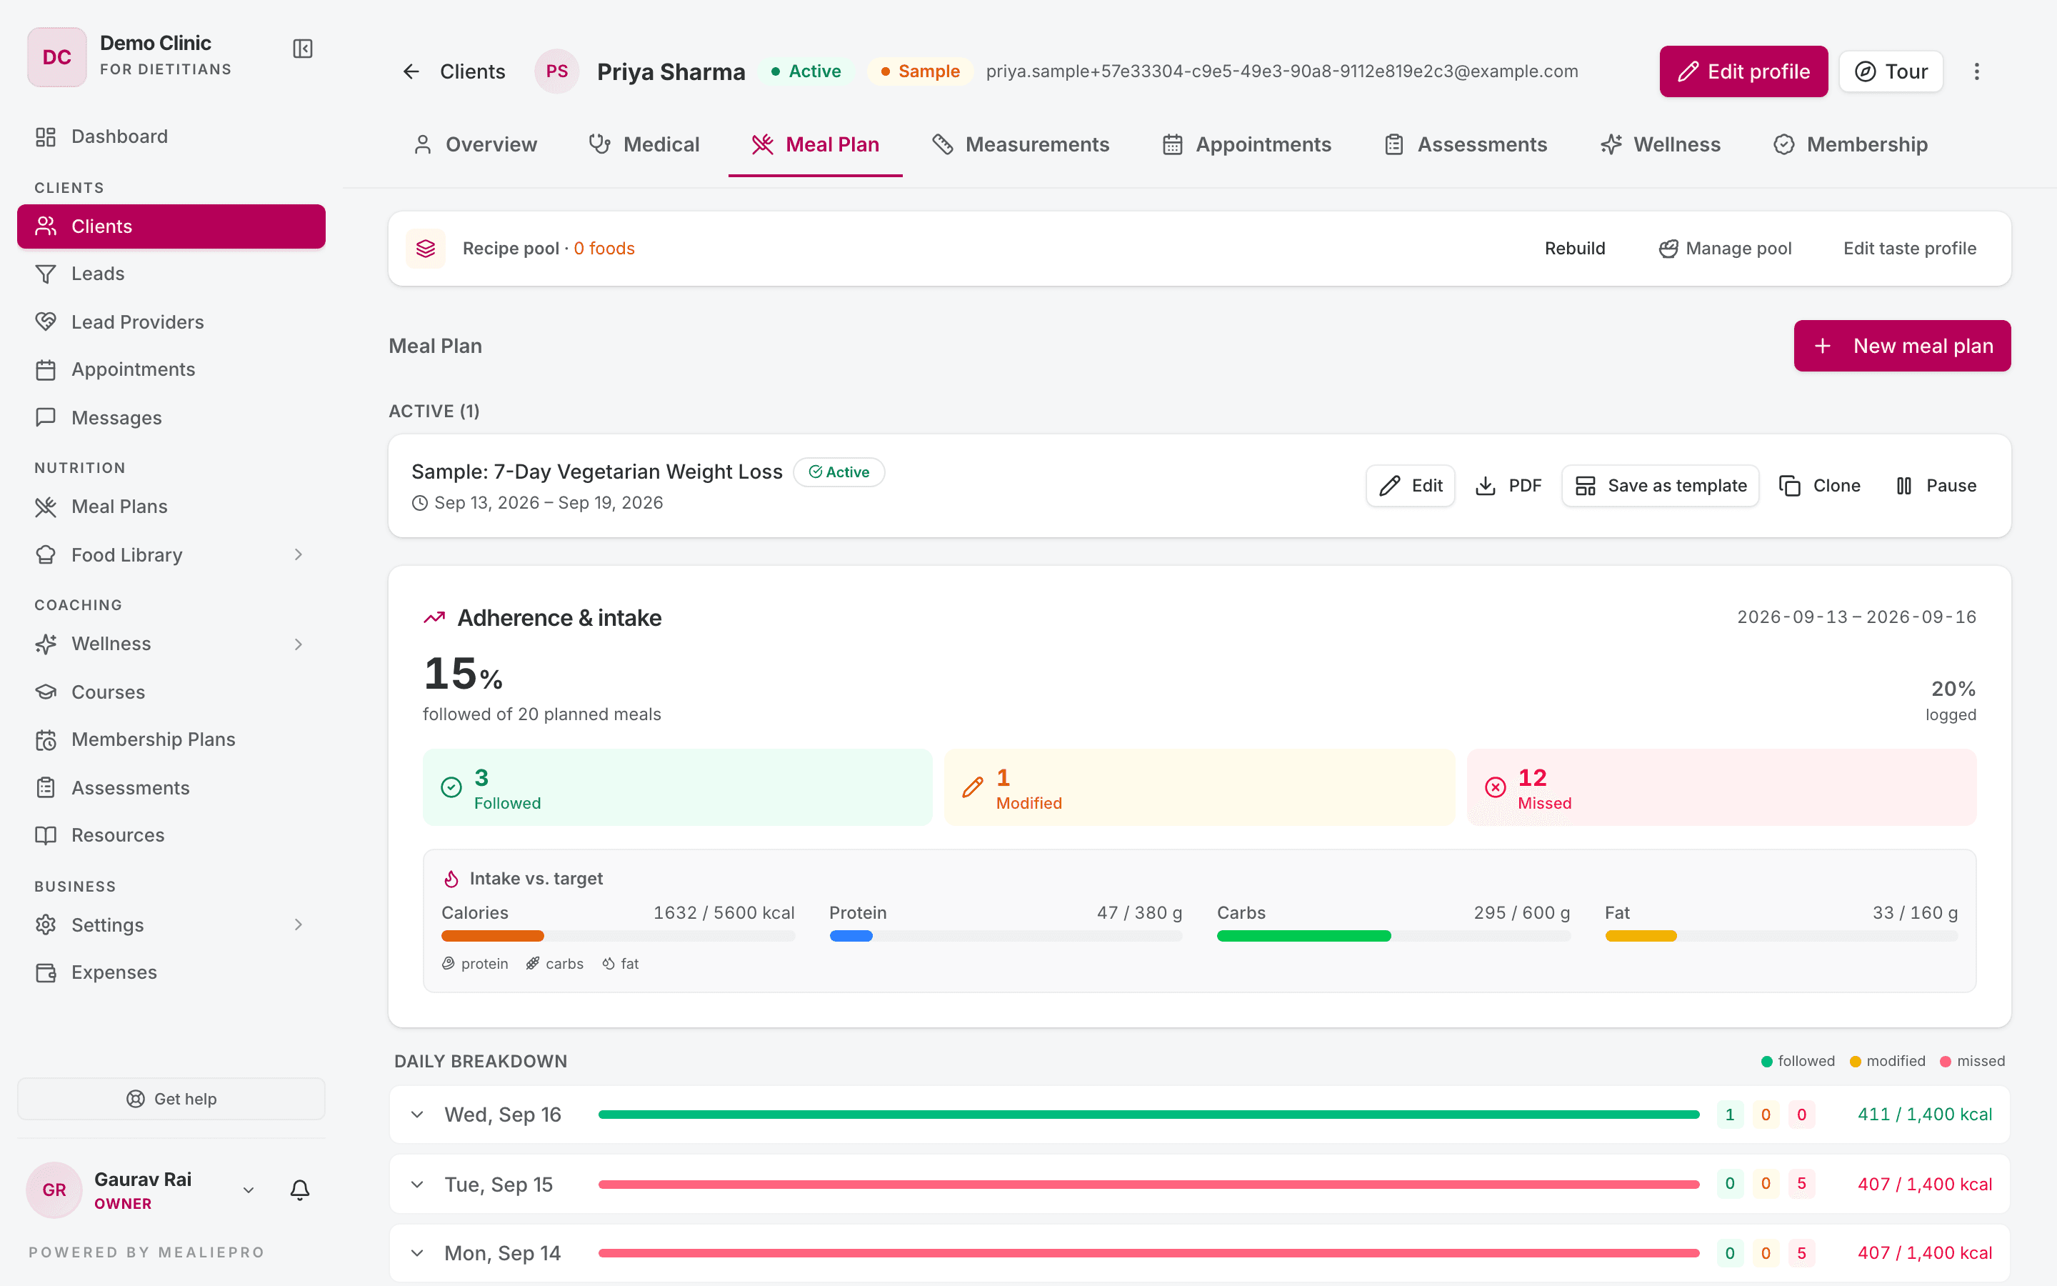Open the Membership tab

click(x=1851, y=144)
